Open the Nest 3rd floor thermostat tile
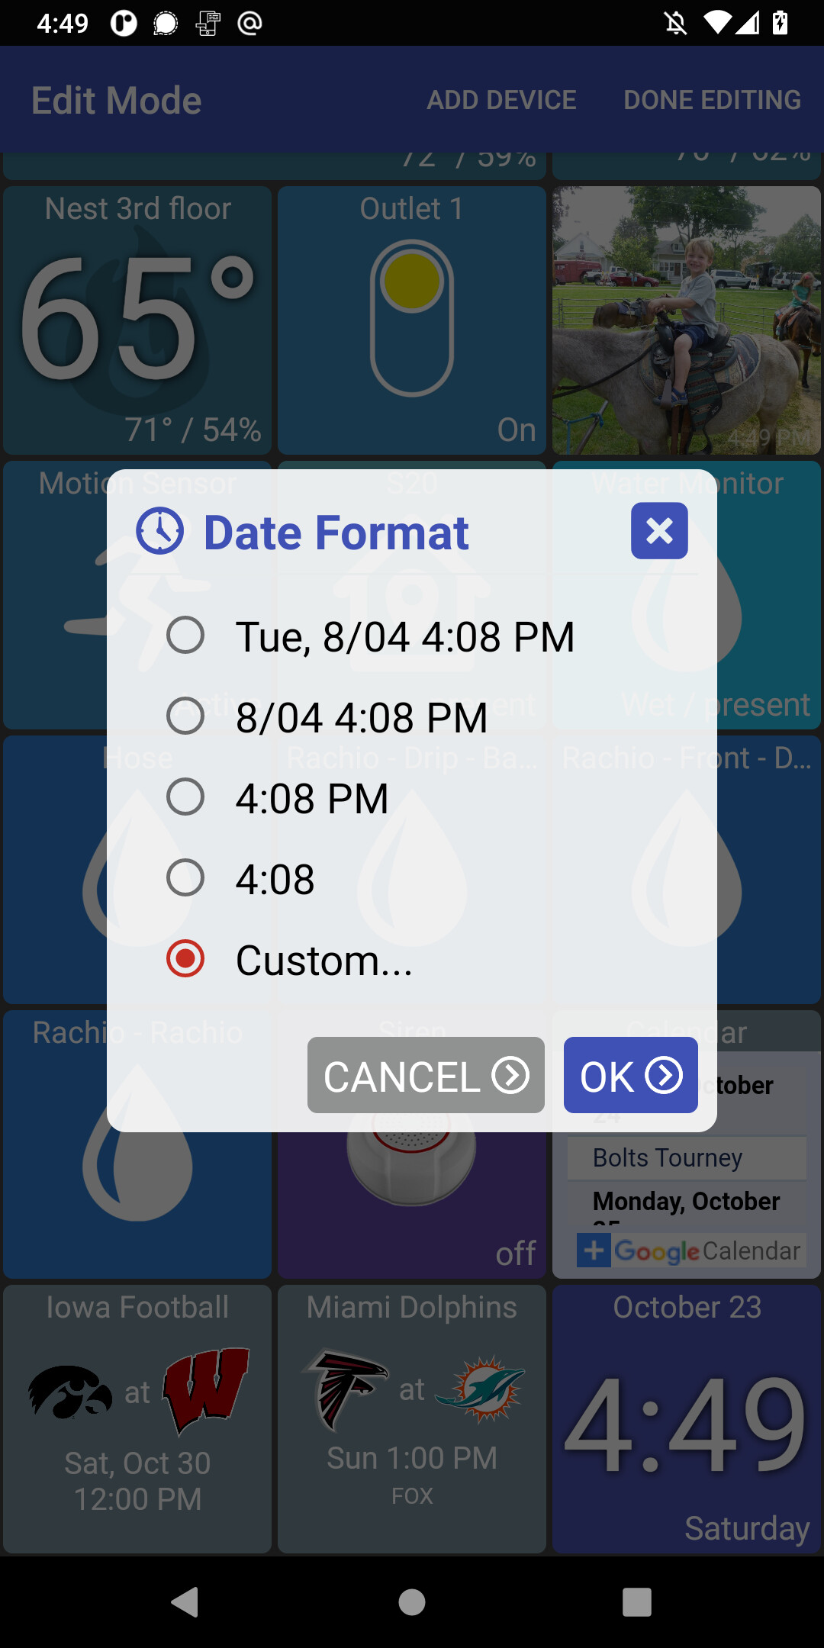 point(137,320)
